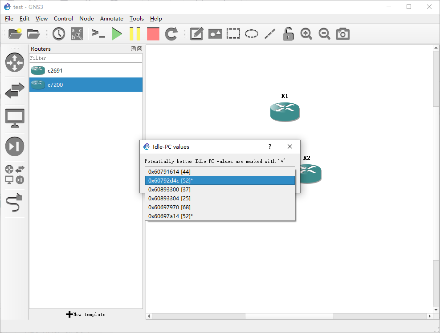
Task: Float the Routers dock panel
Action: click(x=133, y=49)
